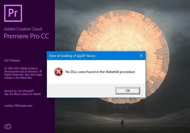This screenshot has height=133, width=190.
Task: Click the lone silhouetted figure in artwork
Action: (x=122, y=123)
